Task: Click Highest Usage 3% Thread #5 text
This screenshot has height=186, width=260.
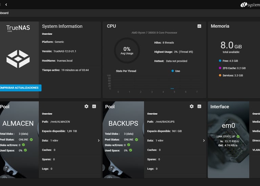Action: 174,52
